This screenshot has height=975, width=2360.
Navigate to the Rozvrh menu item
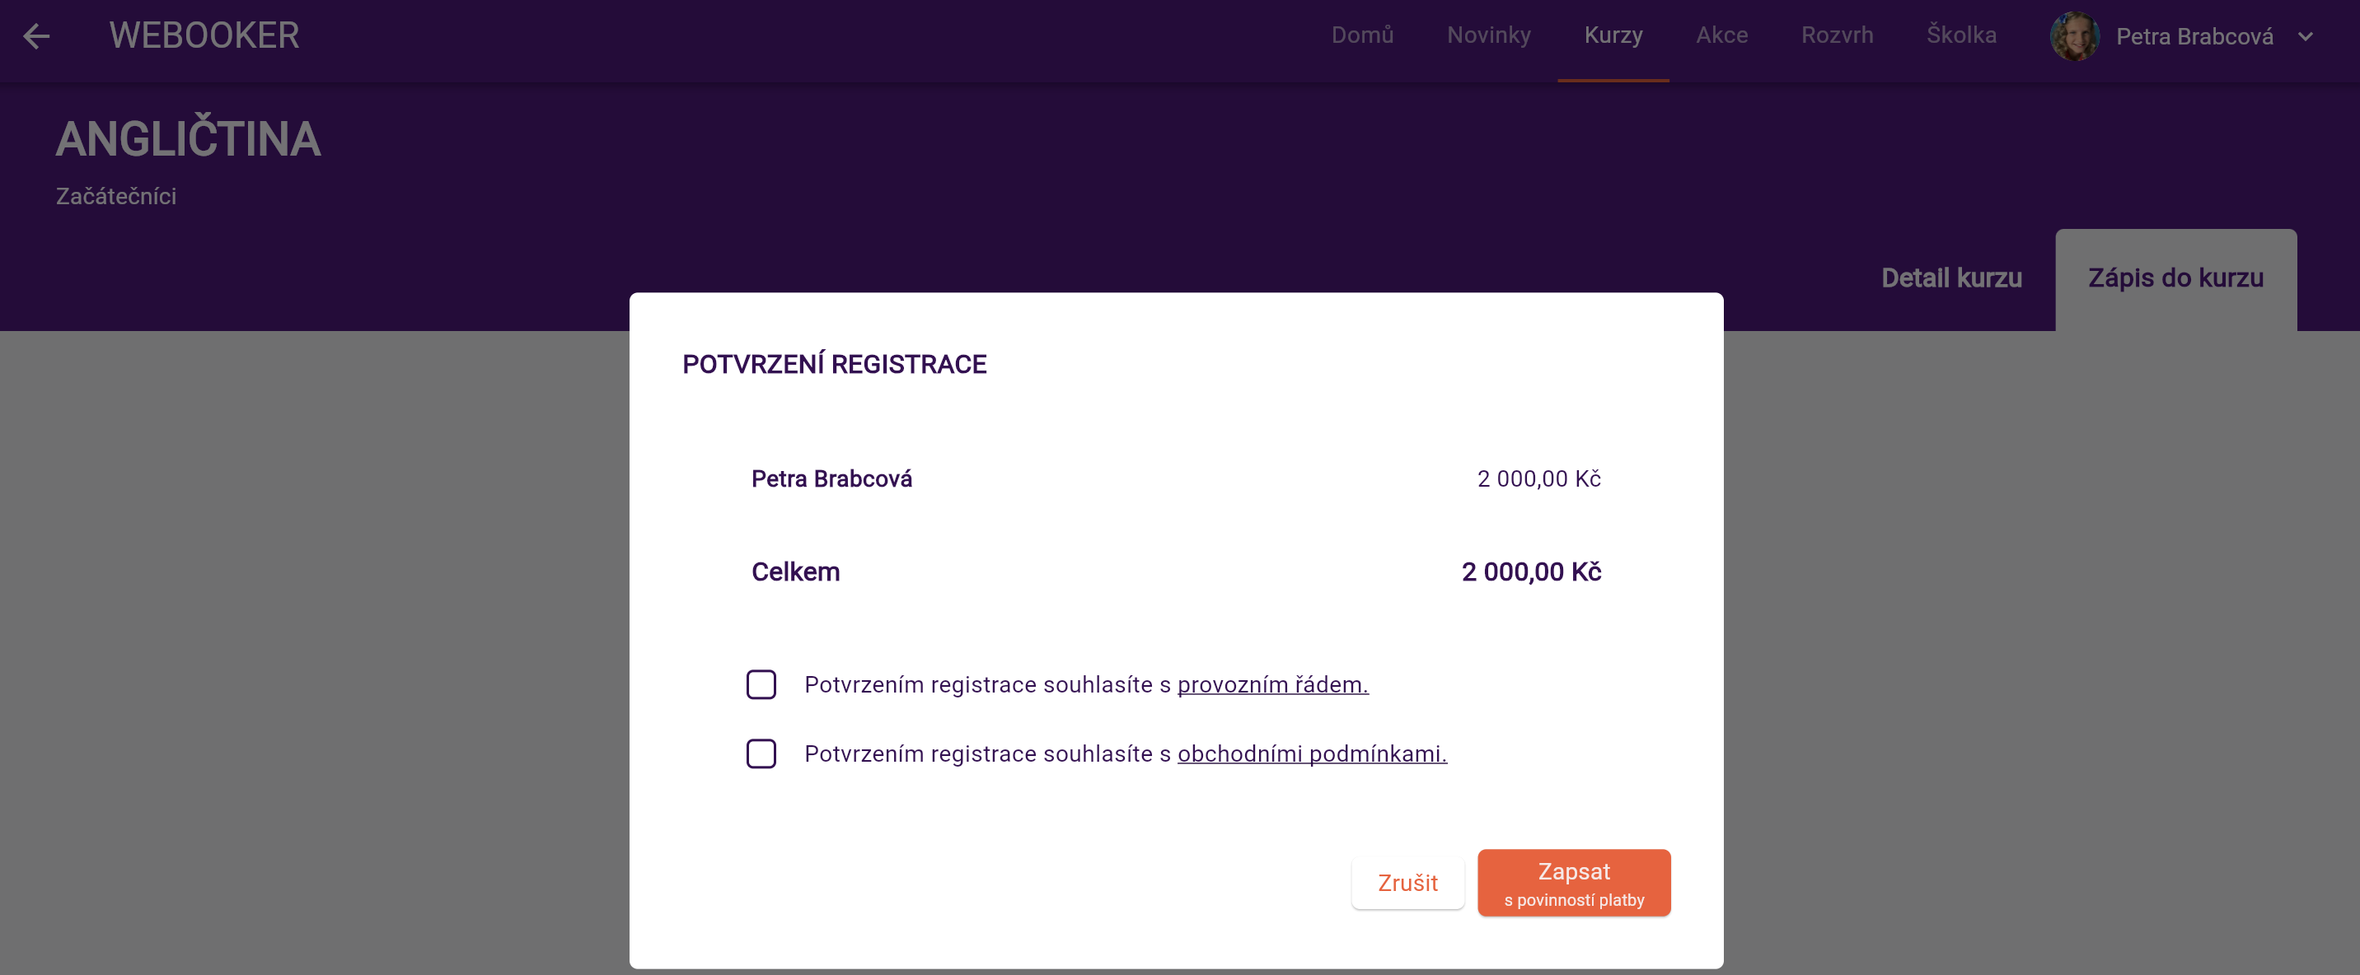(1836, 35)
